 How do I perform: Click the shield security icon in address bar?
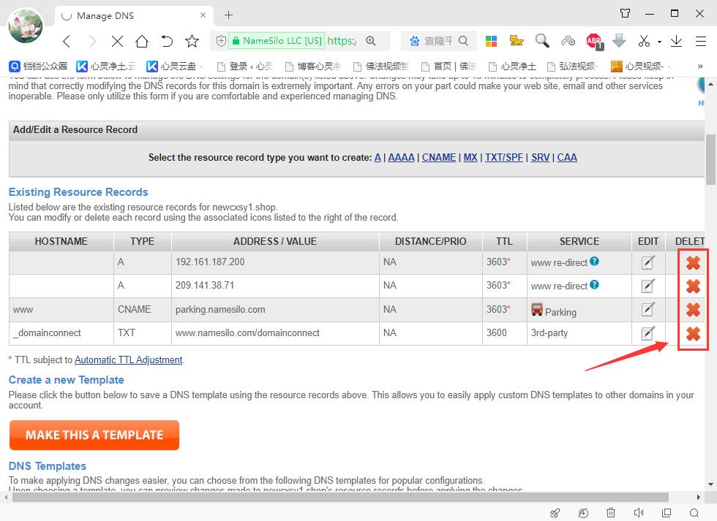pyautogui.click(x=221, y=41)
